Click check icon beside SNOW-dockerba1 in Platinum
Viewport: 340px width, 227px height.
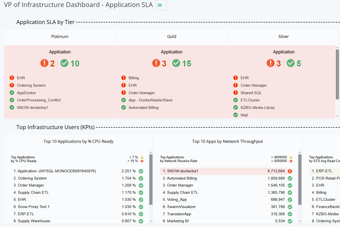(12, 107)
